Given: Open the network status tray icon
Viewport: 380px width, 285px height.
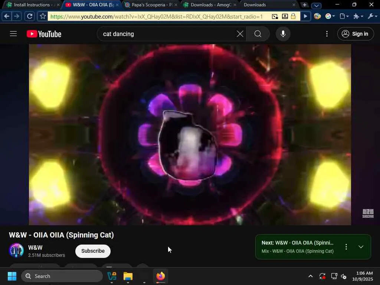Looking at the screenshot, I should tap(334, 276).
